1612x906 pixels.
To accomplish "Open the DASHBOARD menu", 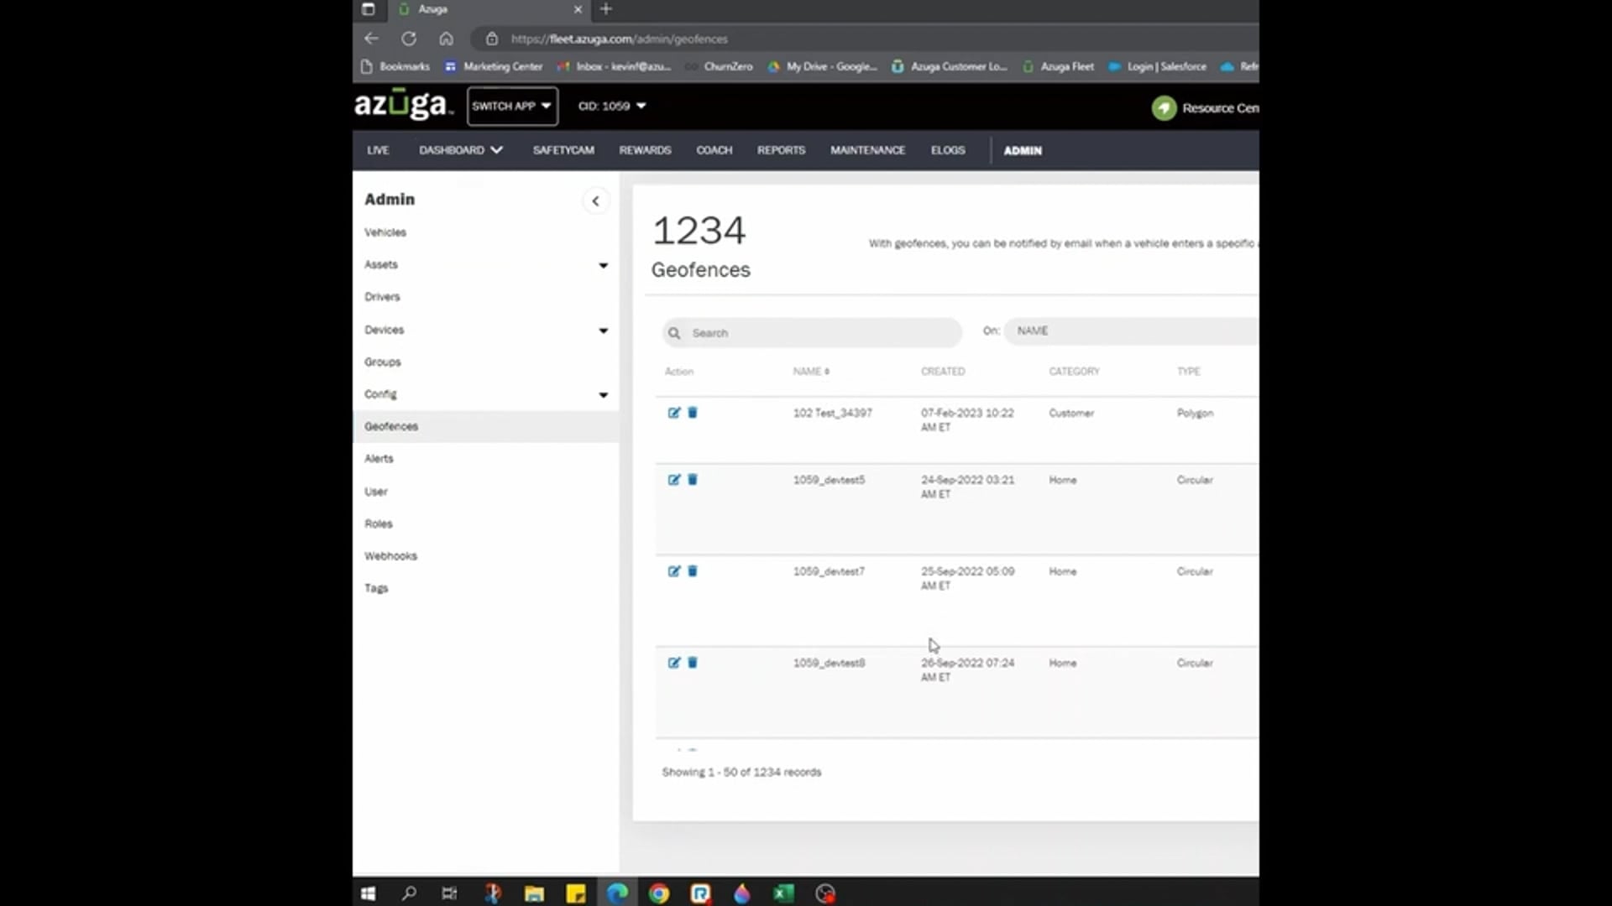I will [460, 150].
